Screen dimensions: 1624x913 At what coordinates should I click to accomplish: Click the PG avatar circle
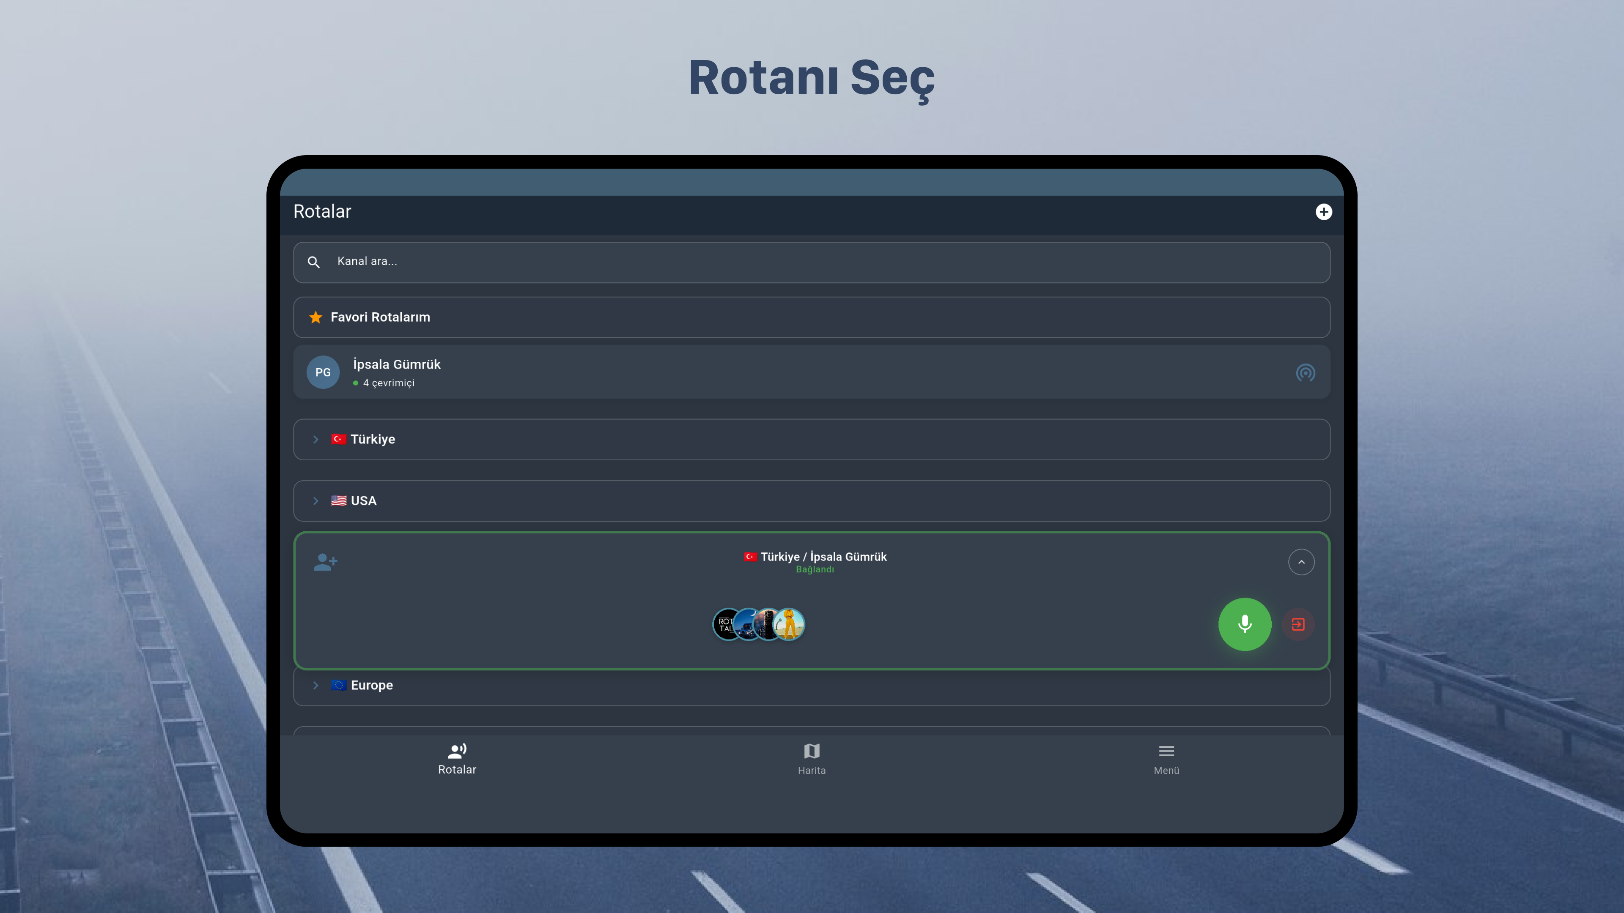[x=323, y=372]
